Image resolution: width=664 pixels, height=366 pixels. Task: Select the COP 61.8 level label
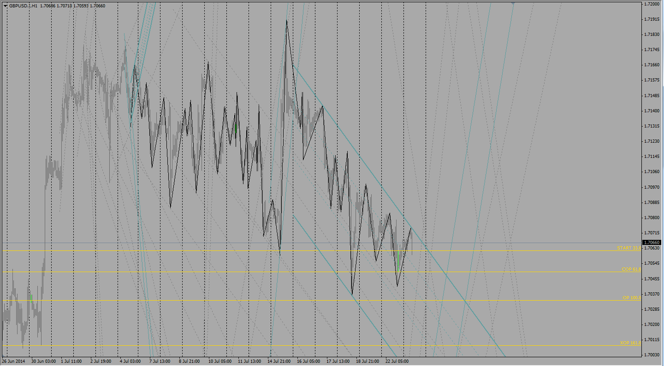pyautogui.click(x=631, y=269)
